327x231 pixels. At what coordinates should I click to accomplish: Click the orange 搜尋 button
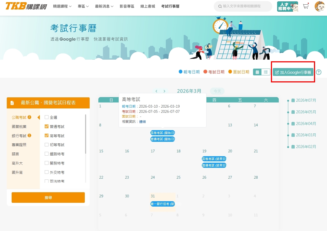tap(48, 198)
